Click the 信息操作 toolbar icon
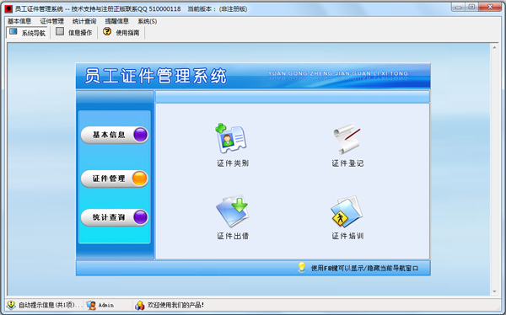This screenshot has width=506, height=315. click(x=60, y=31)
